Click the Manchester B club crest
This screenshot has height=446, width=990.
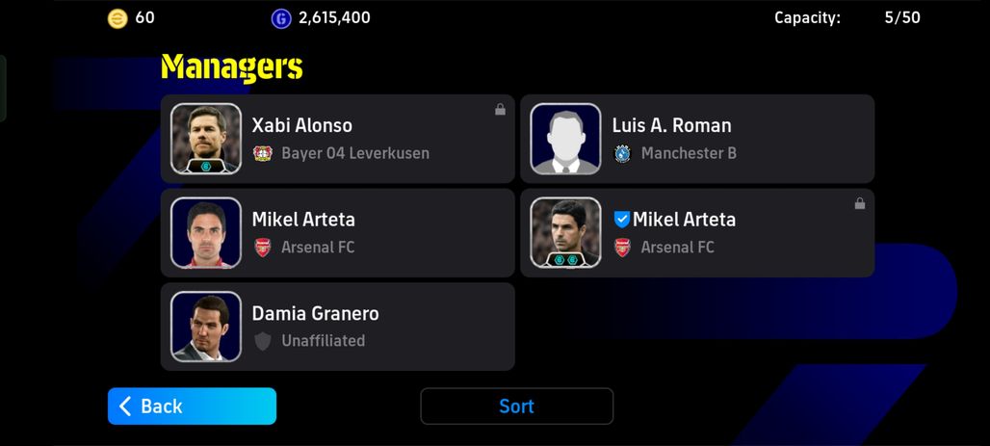[x=622, y=153]
